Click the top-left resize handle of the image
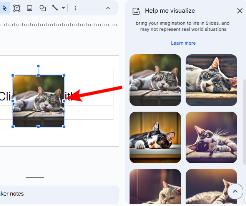The height and width of the screenshot is (206, 246). (x=13, y=75)
